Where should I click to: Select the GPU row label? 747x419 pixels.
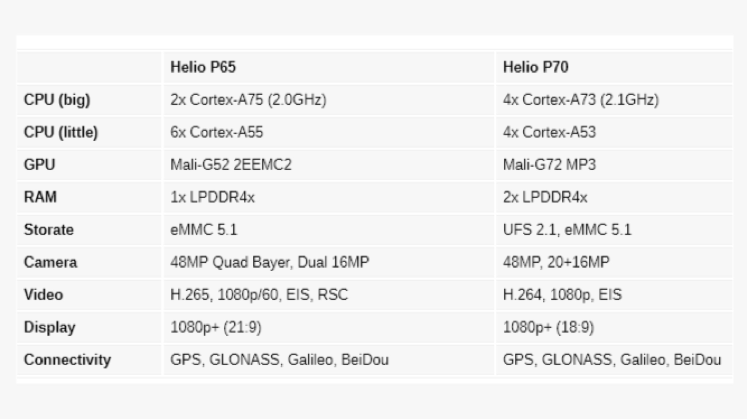pyautogui.click(x=40, y=165)
